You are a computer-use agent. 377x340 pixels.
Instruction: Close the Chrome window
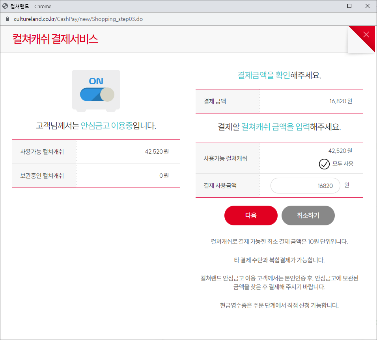tap(368, 6)
